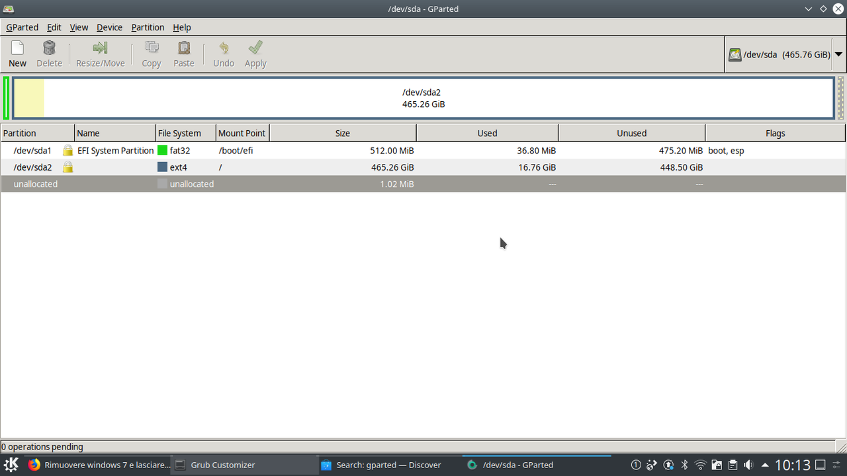Click the Used column header
The image size is (847, 476).
pos(487,133)
